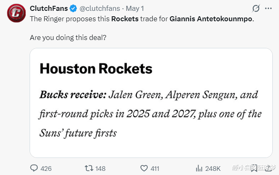Viewport: 279px width, 175px height.
Task: Open the Houston Rockets trade image
Action: click(151, 102)
